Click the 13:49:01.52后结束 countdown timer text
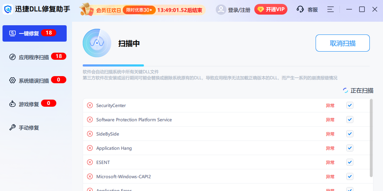The image size is (383, 191). pos(179,10)
